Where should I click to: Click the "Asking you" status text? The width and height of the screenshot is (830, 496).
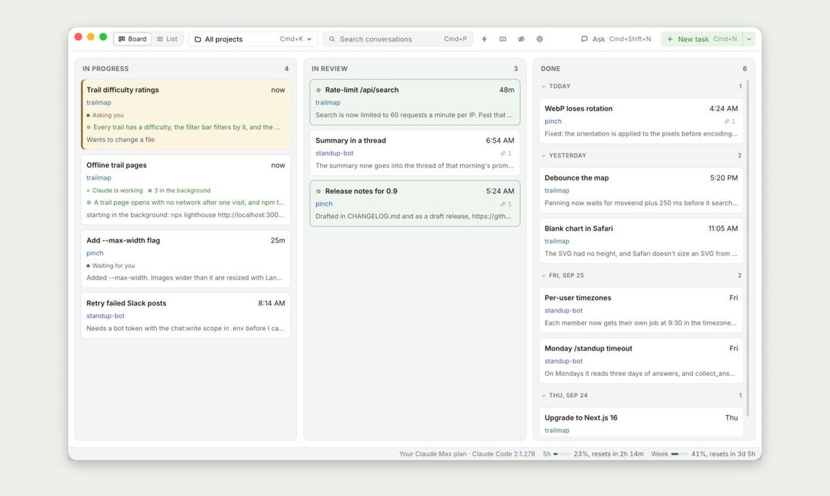pos(108,115)
